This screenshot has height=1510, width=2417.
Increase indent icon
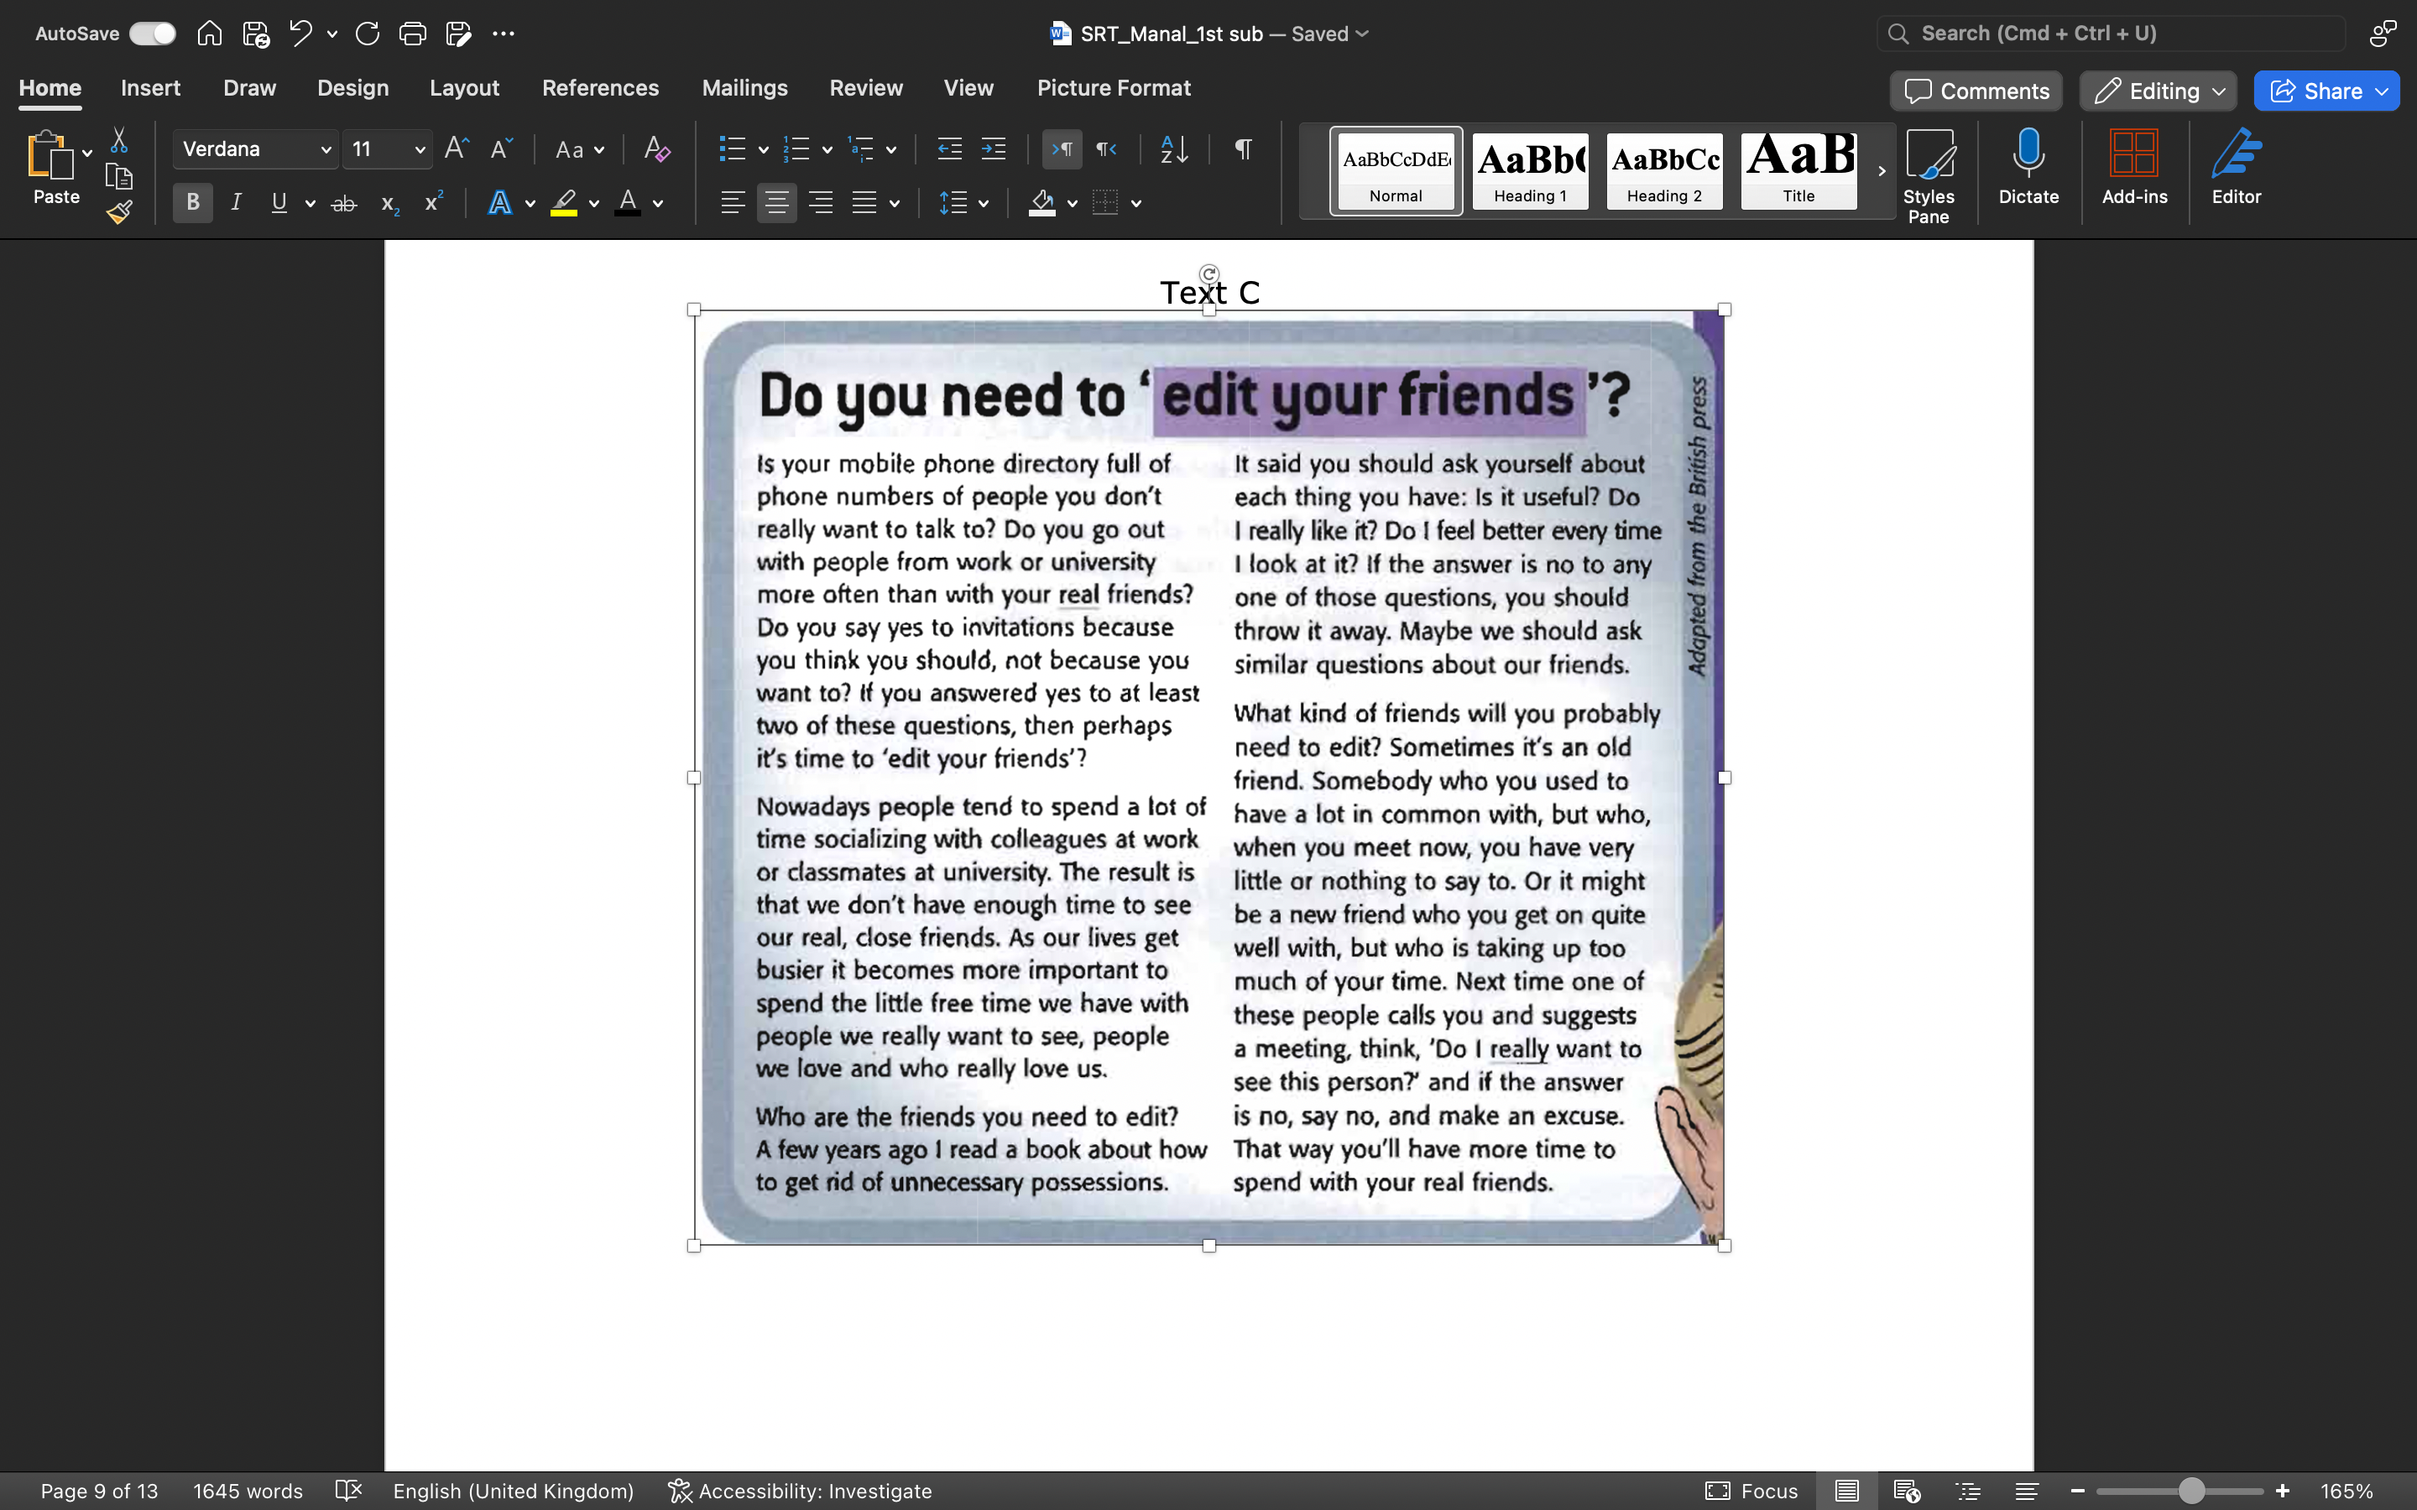coord(993,148)
